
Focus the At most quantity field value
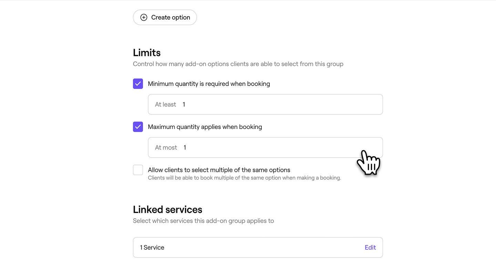(185, 147)
